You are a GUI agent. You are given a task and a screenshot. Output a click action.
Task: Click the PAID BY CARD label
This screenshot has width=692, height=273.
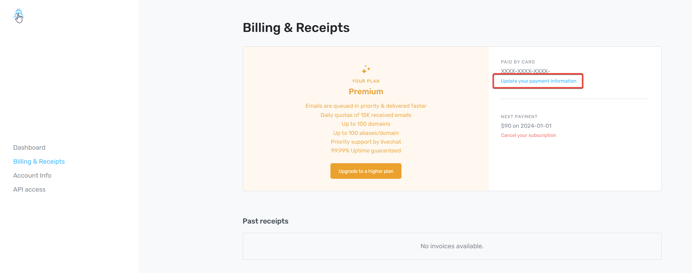click(518, 62)
